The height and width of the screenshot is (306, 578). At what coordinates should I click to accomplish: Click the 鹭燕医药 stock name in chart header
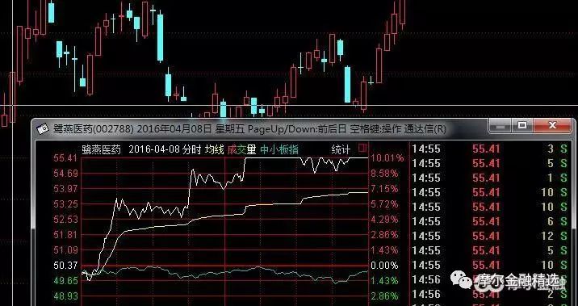pyautogui.click(x=102, y=149)
